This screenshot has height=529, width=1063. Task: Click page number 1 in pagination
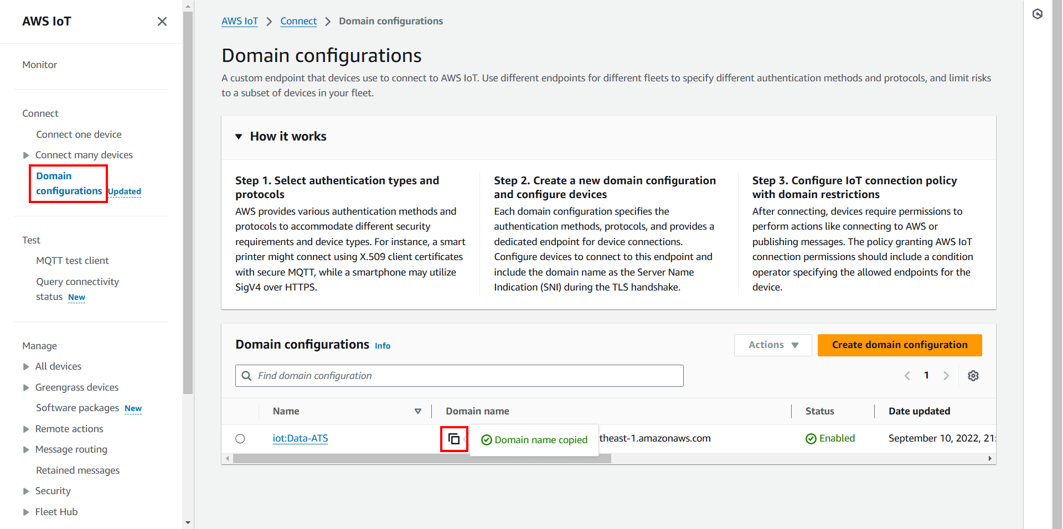pyautogui.click(x=926, y=375)
